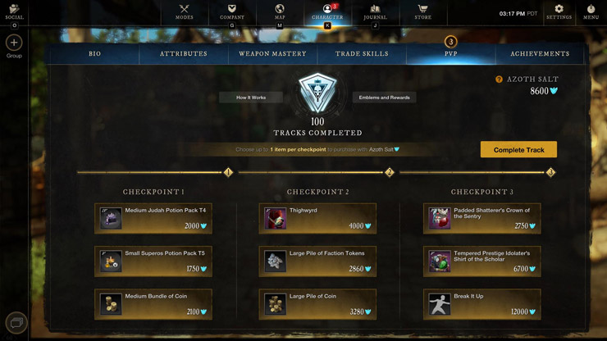Image resolution: width=607 pixels, height=341 pixels.
Task: Open the Settings gear icon
Action: point(559,8)
